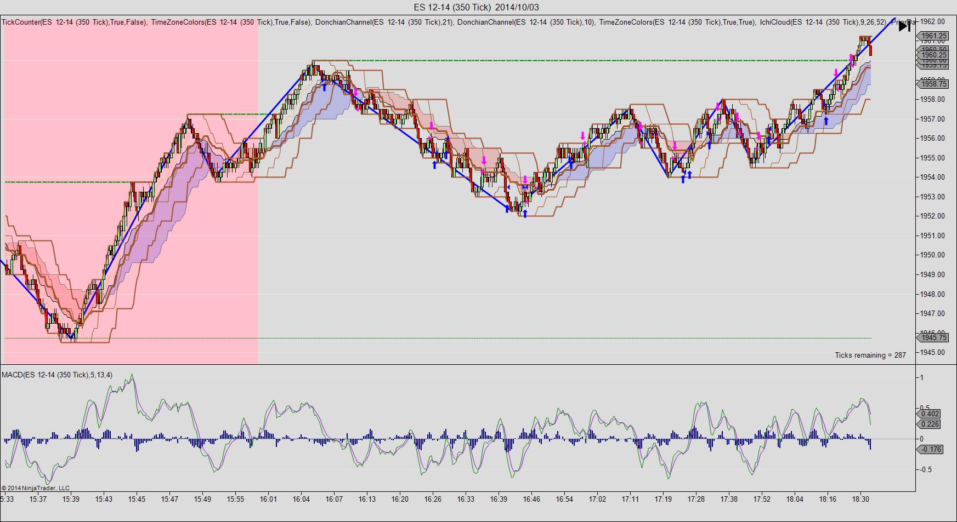Click the 15:47 time axis label

click(170, 499)
